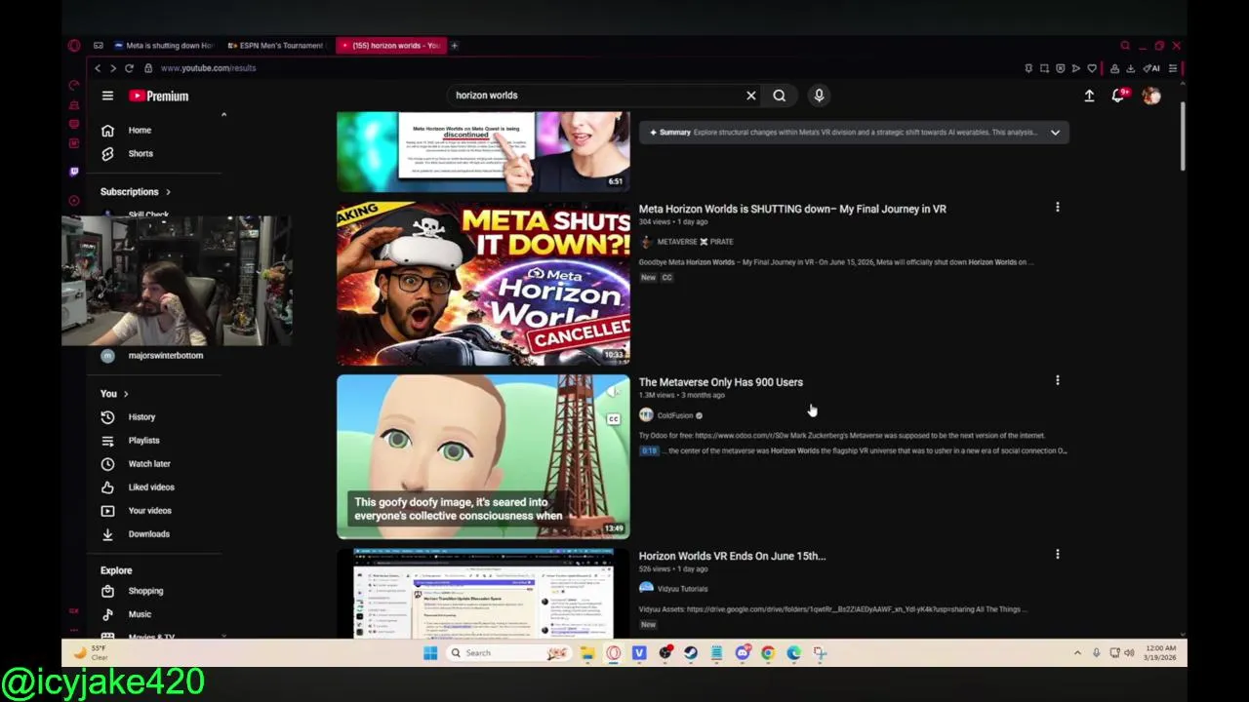
Task: Go forward in browser history
Action: tap(113, 68)
